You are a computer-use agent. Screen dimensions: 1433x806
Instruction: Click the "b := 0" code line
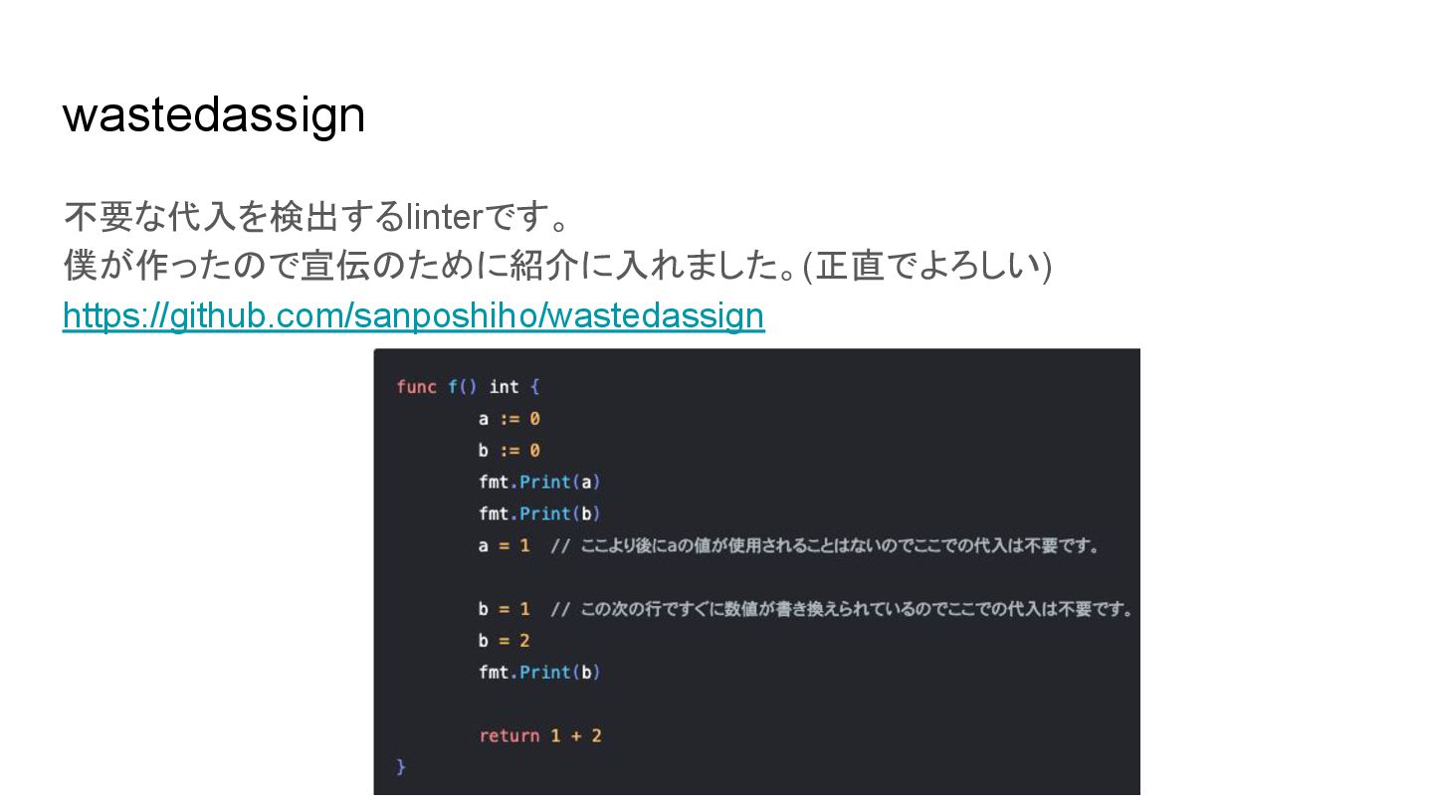point(509,451)
